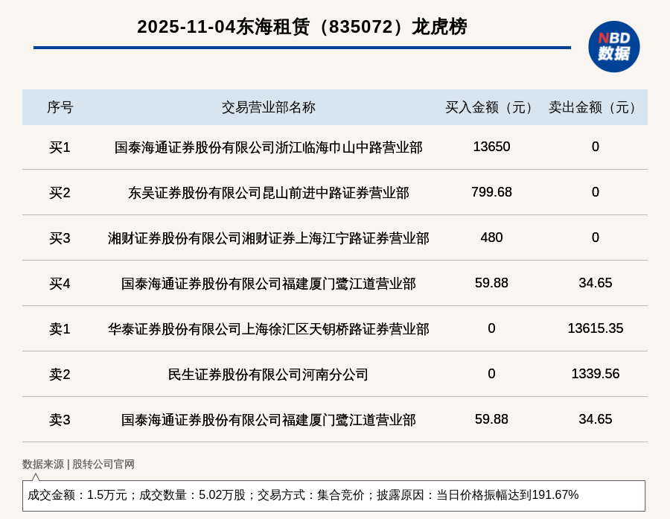Select buy amount 480
Viewport: 670px width, 519px height.
[491, 238]
